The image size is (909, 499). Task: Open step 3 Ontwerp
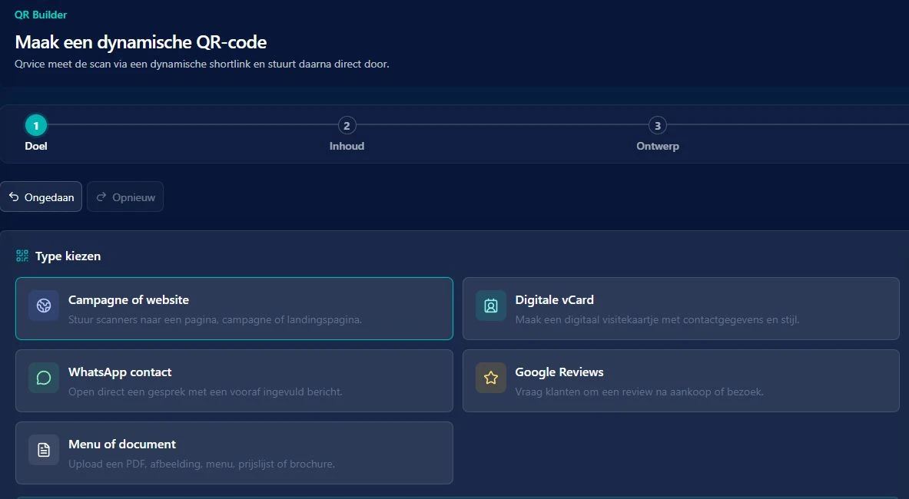tap(658, 134)
